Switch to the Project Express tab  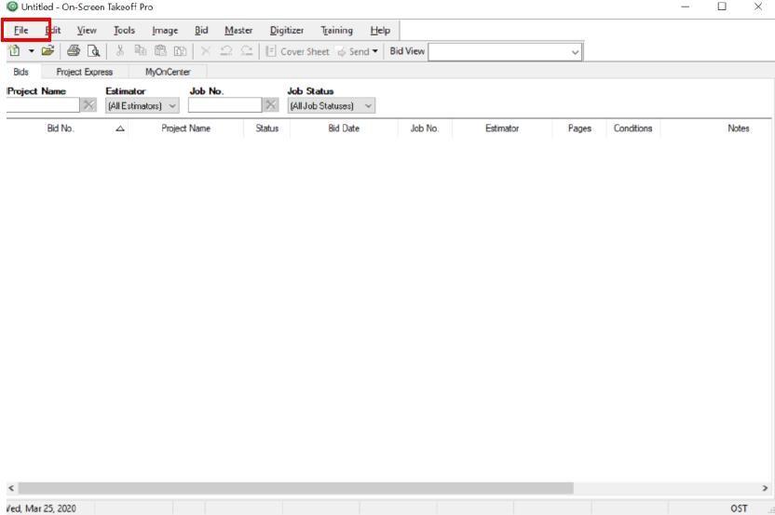[84, 72]
